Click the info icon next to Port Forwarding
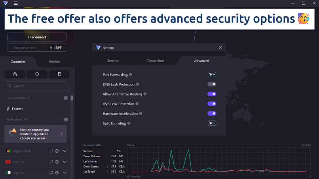Viewport: 319px width, 179px height. coord(131,74)
